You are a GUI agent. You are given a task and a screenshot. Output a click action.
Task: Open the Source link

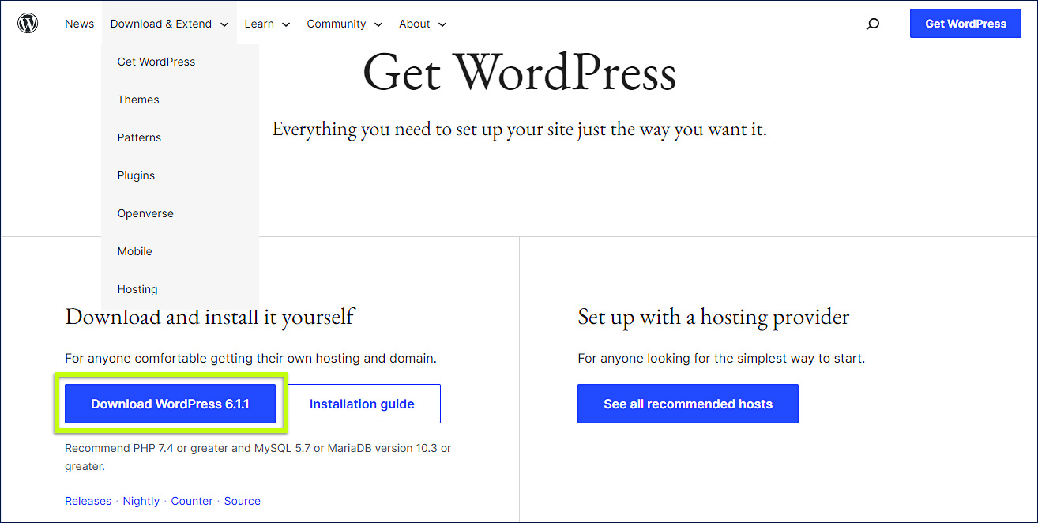tap(243, 501)
